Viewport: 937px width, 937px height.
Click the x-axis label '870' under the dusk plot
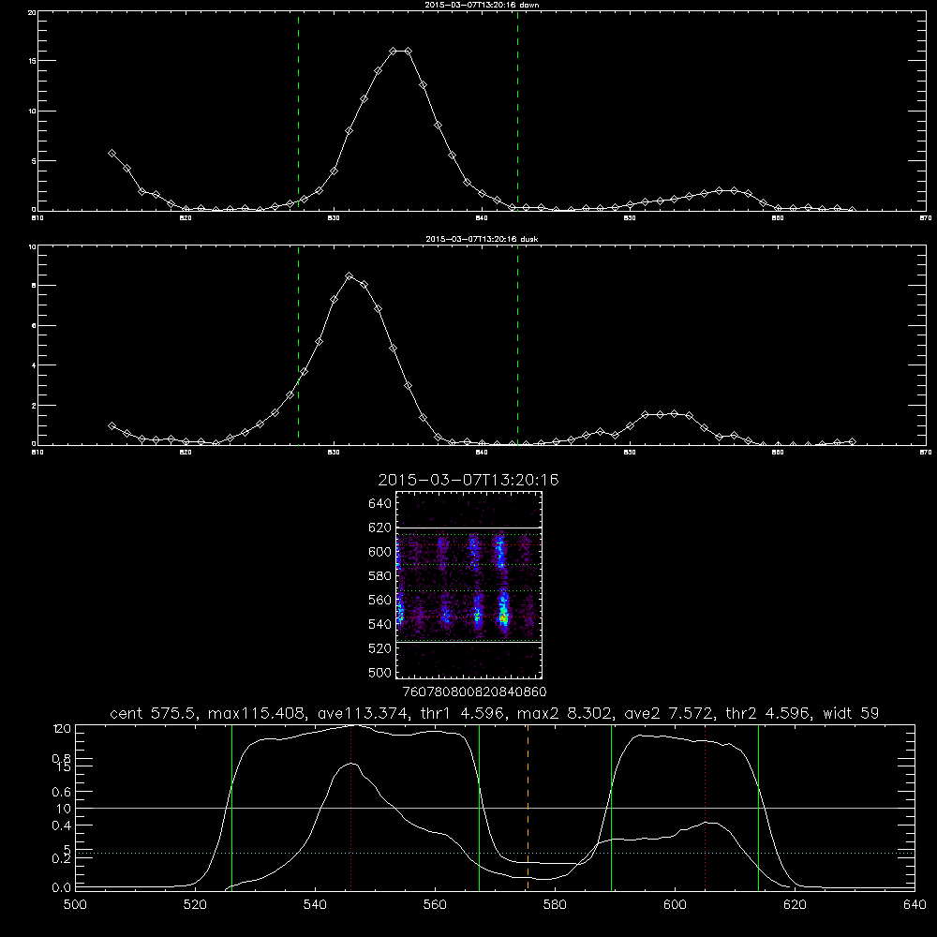coord(925,453)
